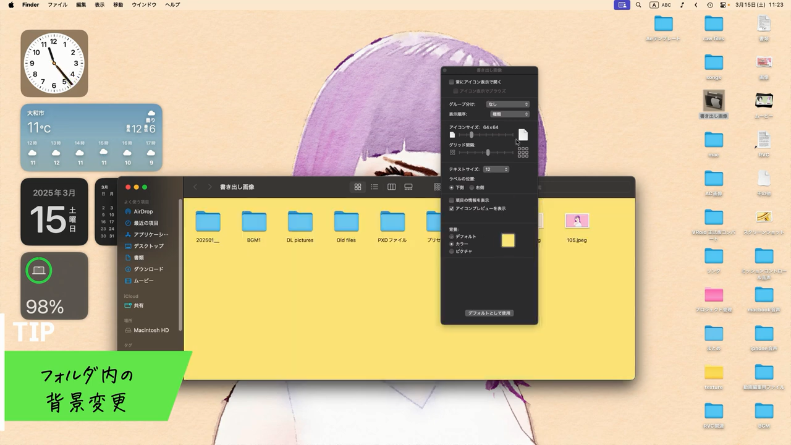Image resolution: width=791 pixels, height=445 pixels.
Task: Click the グリッド間隔 slider
Action: tap(486, 152)
